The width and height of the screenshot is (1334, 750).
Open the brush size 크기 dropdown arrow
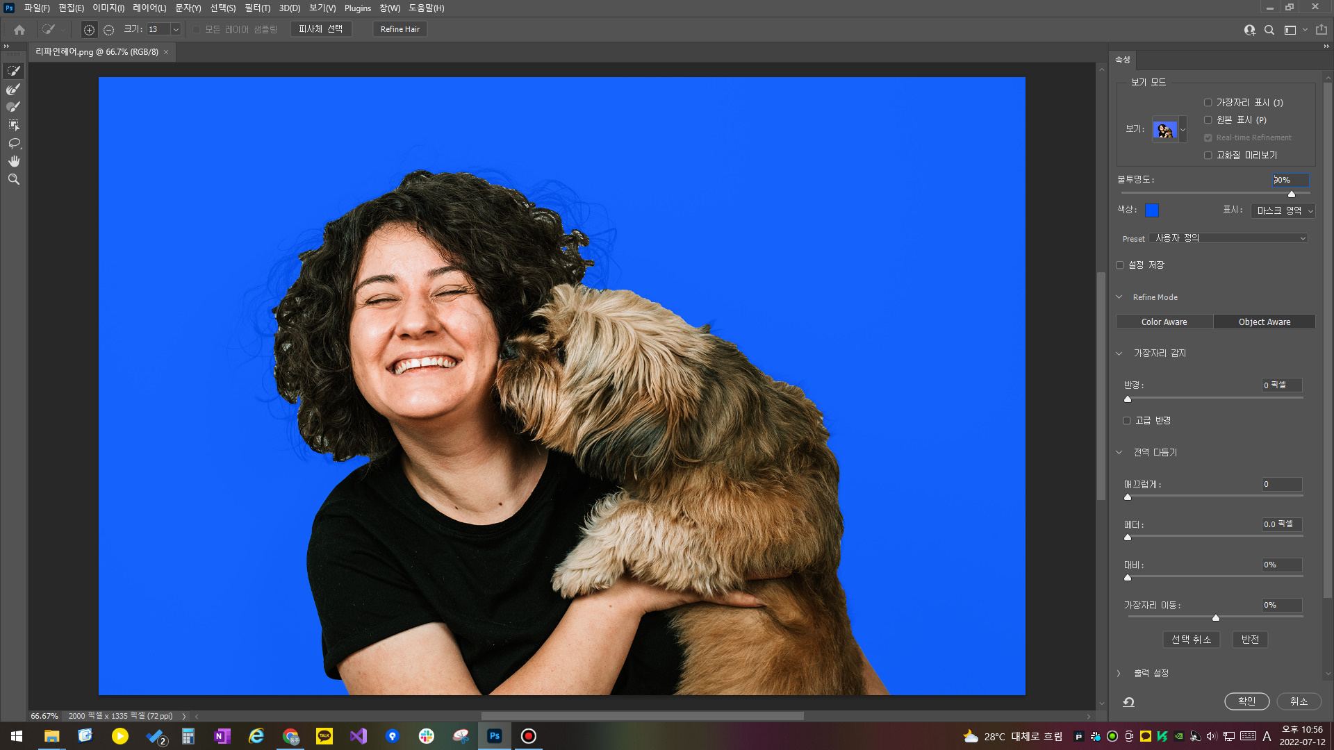176,30
